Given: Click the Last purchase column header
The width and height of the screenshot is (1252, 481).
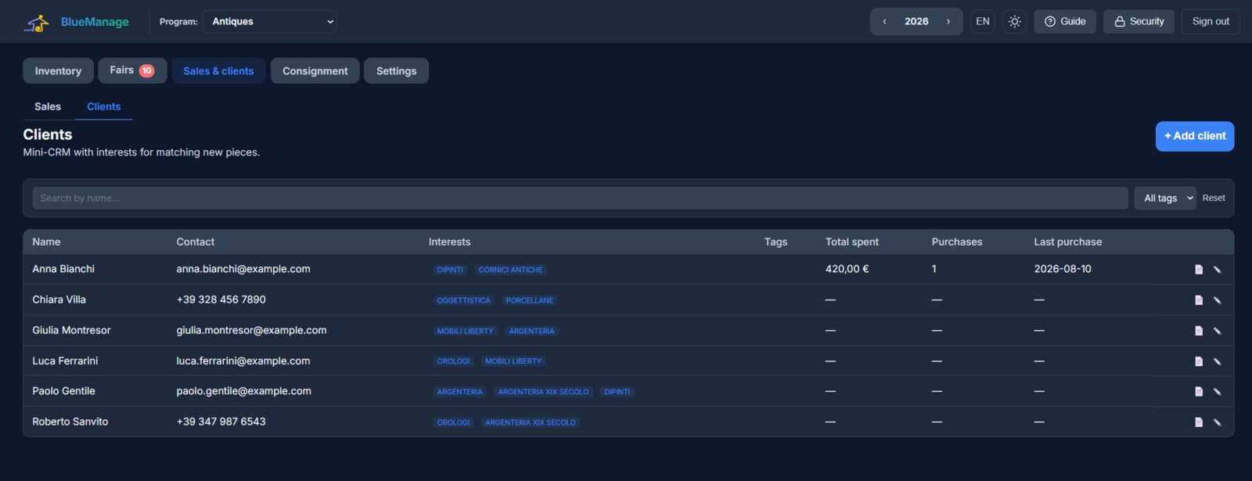Looking at the screenshot, I should [1068, 242].
